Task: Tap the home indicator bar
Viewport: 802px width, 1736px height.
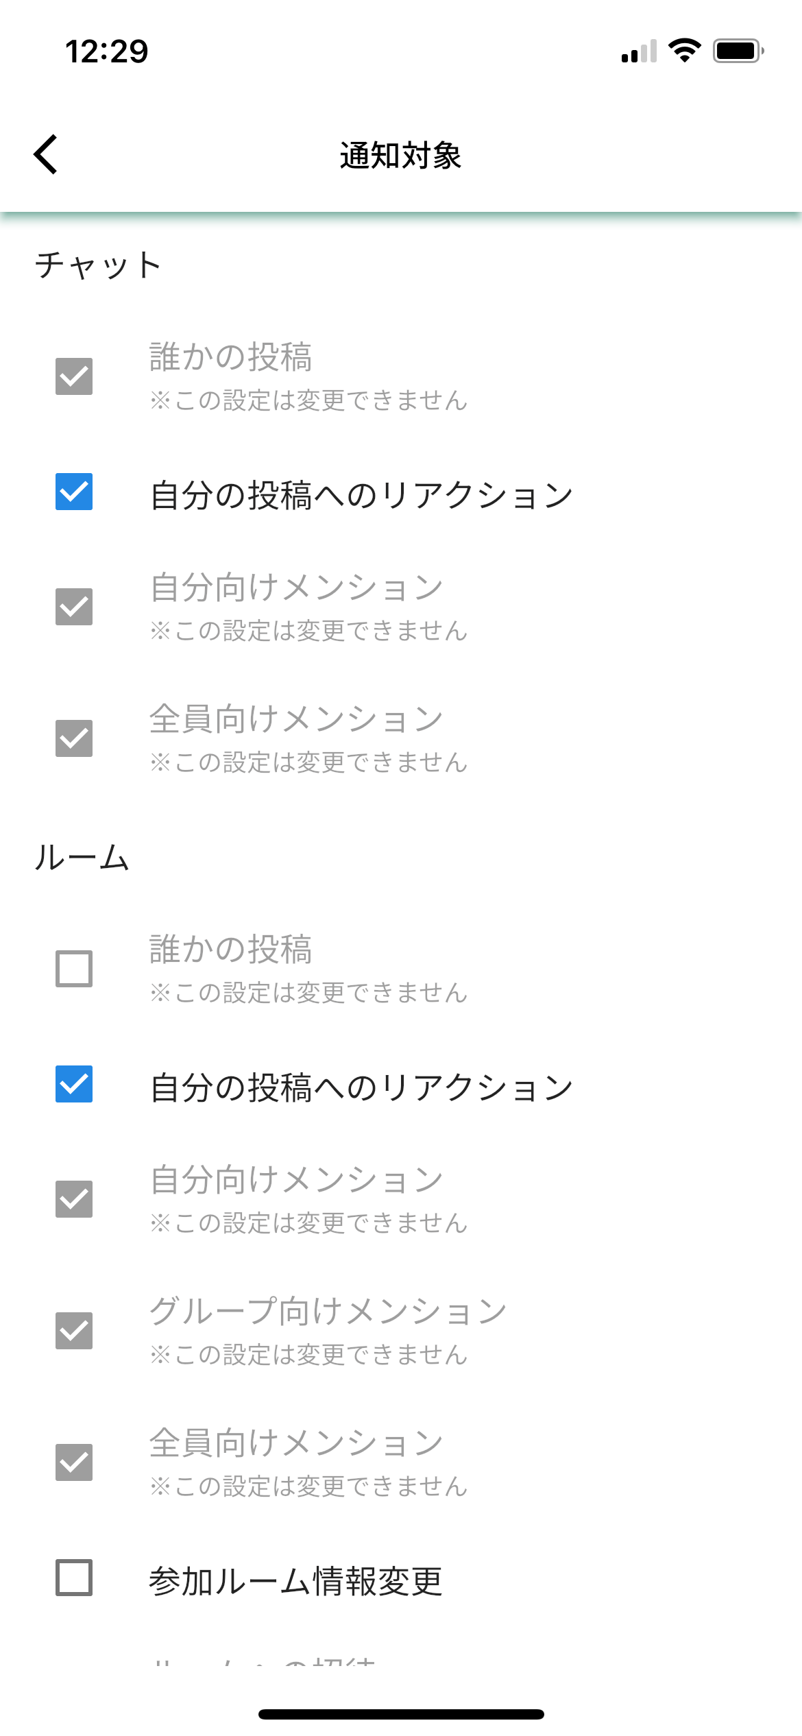Action: pyautogui.click(x=401, y=1714)
